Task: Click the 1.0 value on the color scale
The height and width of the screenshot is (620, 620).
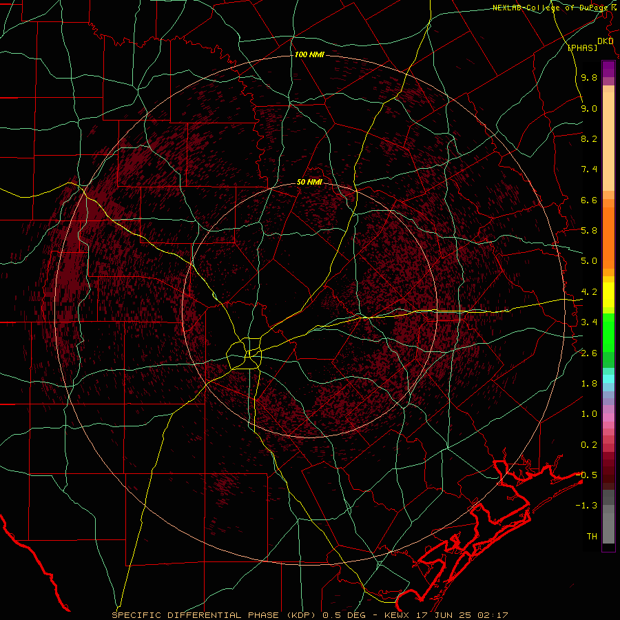Action: coord(589,415)
